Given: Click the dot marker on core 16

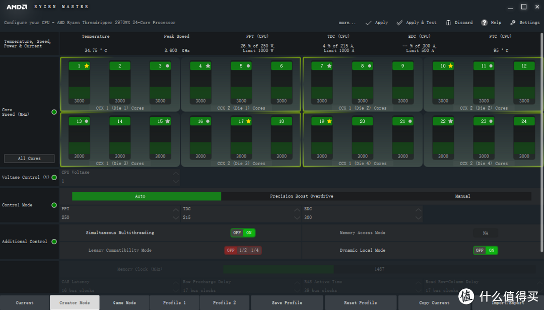Looking at the screenshot, I should (208, 121).
